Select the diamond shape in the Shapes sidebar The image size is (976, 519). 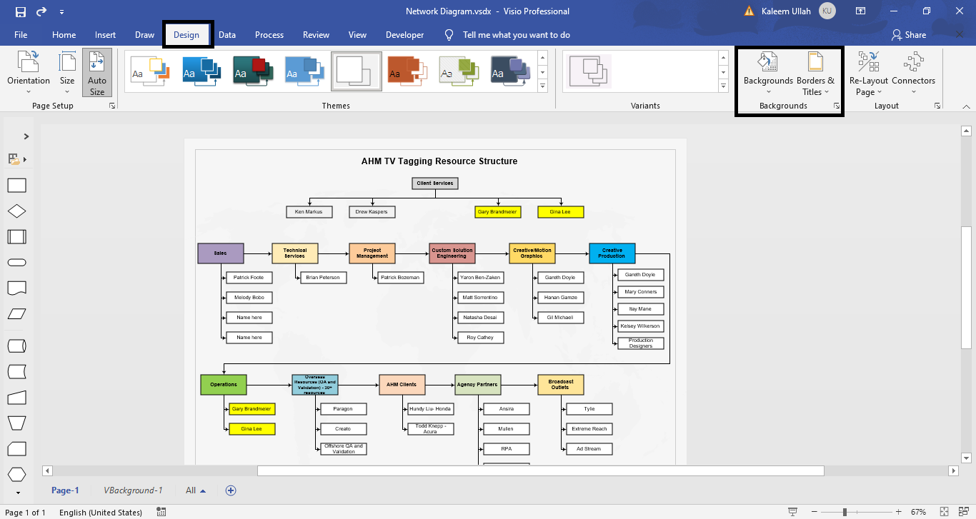tap(16, 211)
